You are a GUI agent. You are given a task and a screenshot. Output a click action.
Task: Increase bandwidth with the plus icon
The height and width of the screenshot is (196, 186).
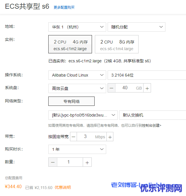tap(110, 137)
